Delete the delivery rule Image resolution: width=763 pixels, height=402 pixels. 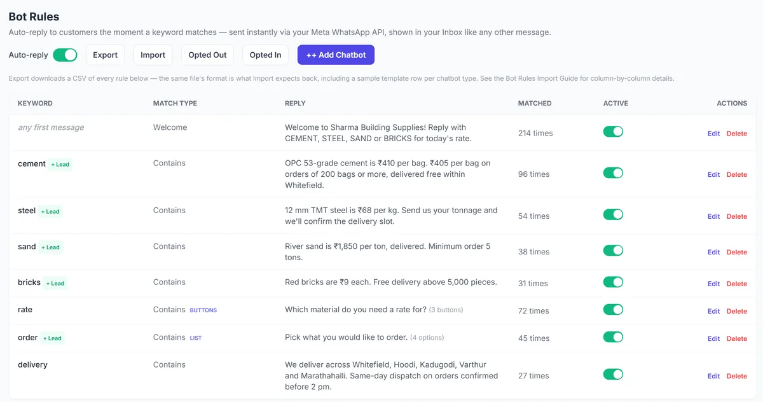737,376
